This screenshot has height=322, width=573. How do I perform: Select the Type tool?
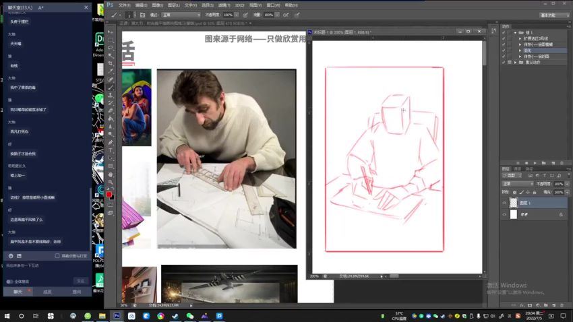[111, 150]
